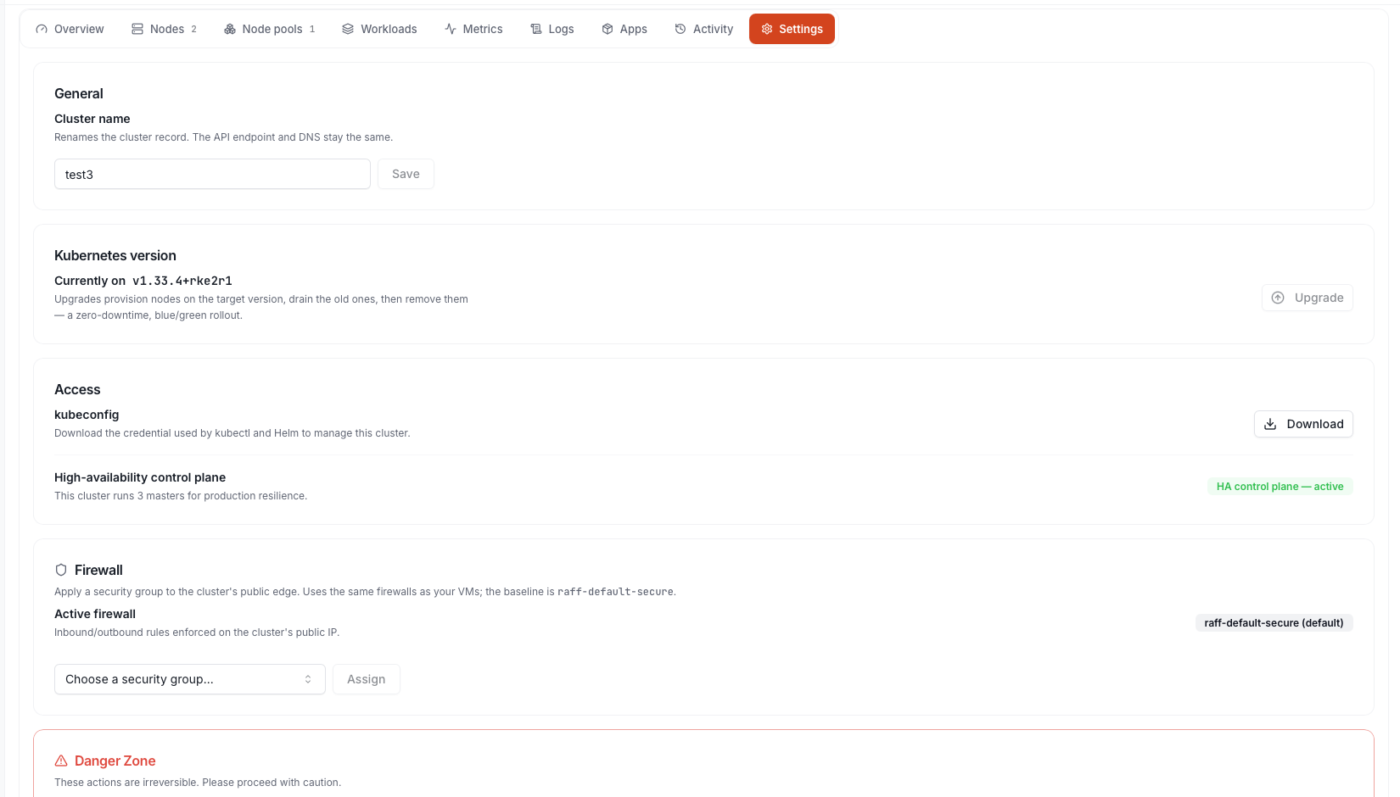The width and height of the screenshot is (1400, 797).
Task: Switch to the Nodes tab
Action: [x=164, y=29]
